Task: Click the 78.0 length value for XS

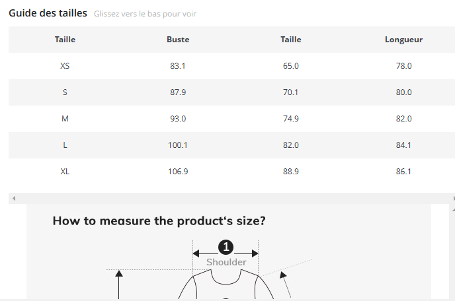Action: pyautogui.click(x=403, y=66)
